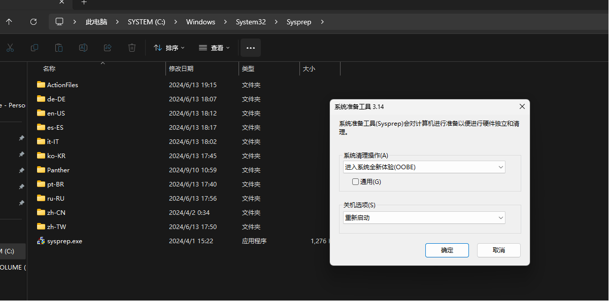The height and width of the screenshot is (301, 609).
Task: Open new tab with plus button
Action: tap(84, 3)
